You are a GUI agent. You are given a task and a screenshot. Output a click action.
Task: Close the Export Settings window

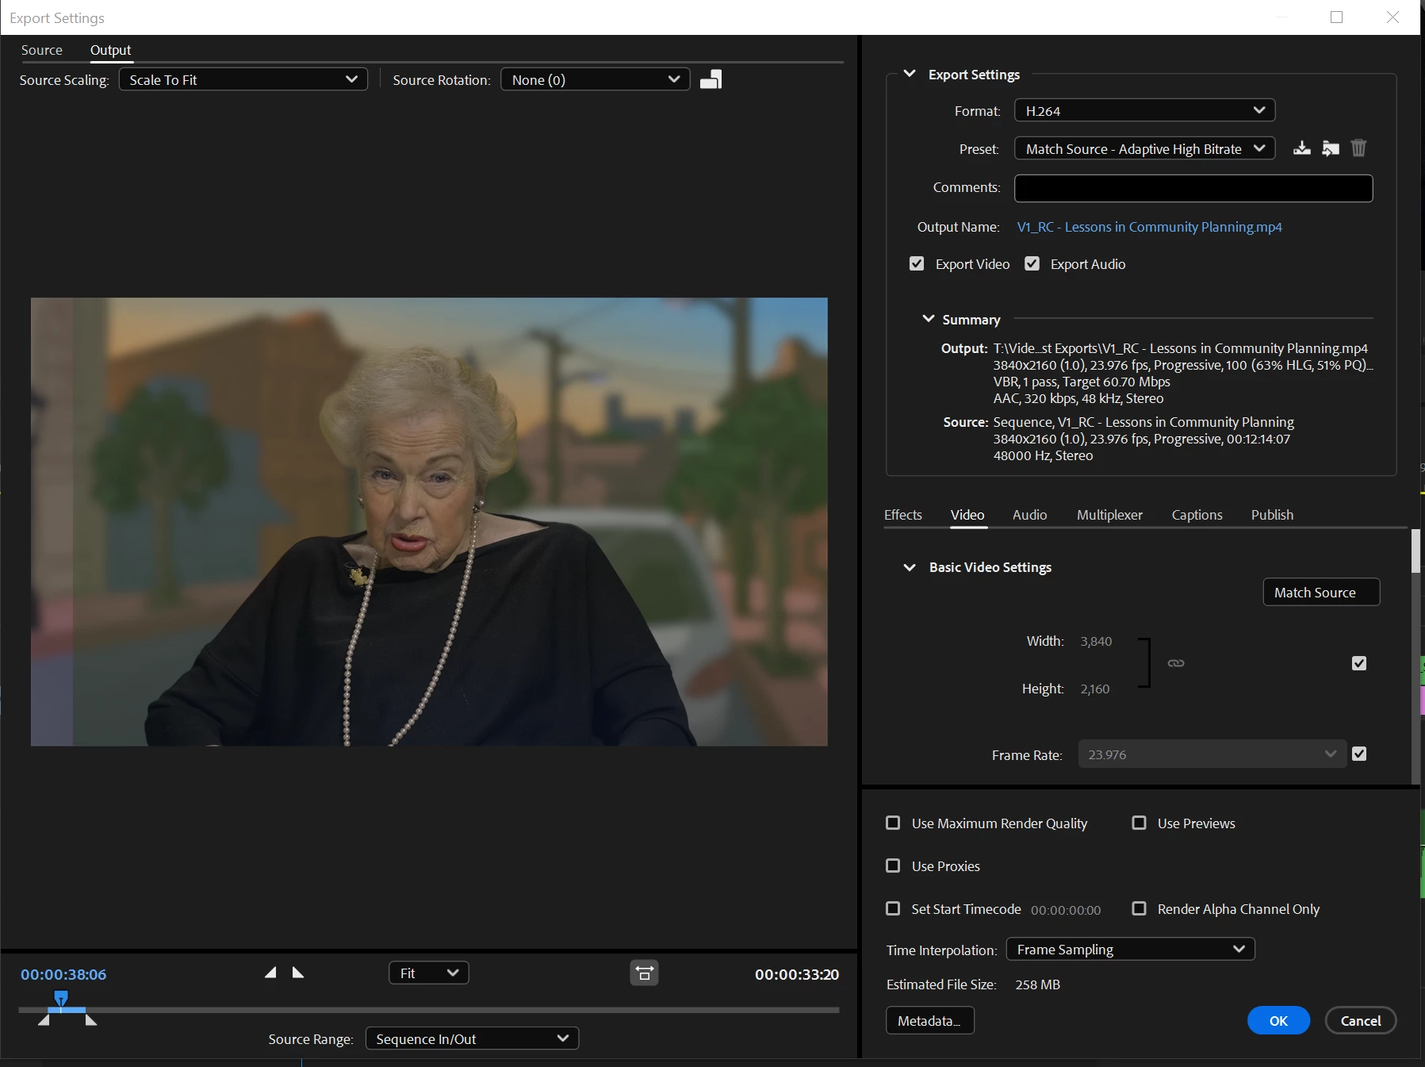pos(1392,17)
